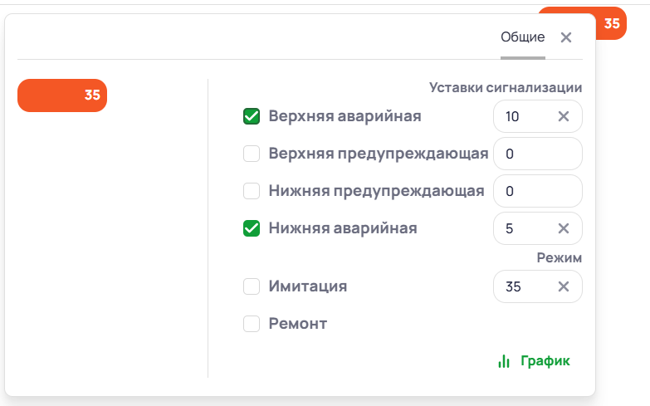Switch to the Общие tab
This screenshot has width=650, height=406.
(522, 37)
